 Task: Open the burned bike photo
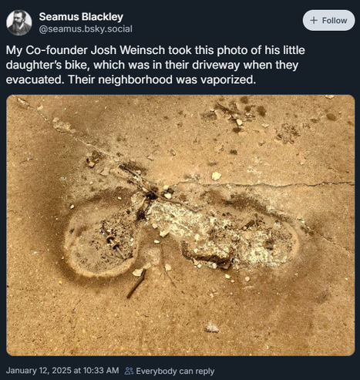[180, 225]
